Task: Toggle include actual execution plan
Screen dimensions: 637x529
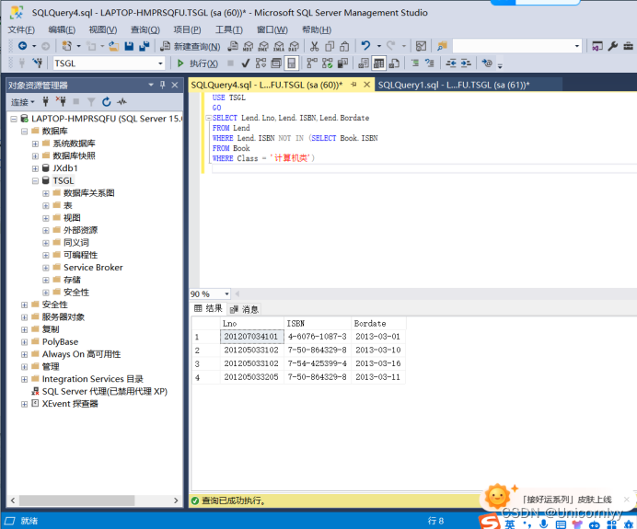Action: point(312,63)
